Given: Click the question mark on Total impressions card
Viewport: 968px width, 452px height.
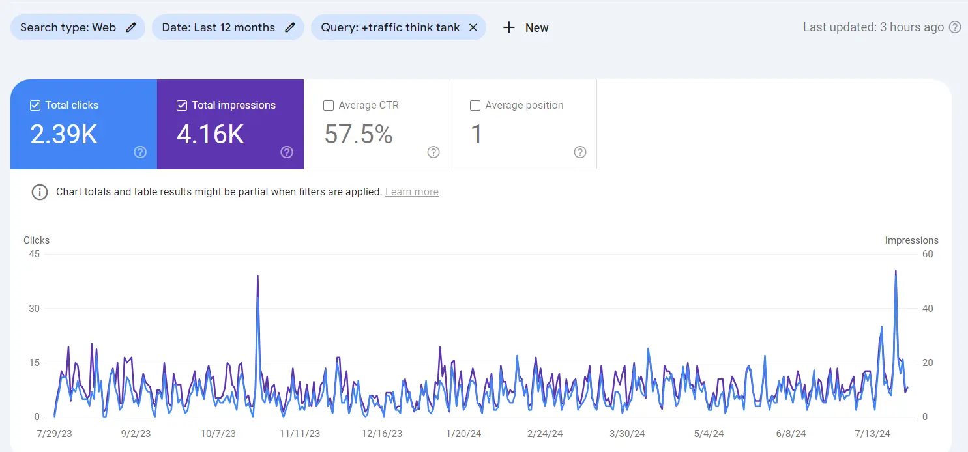Looking at the screenshot, I should coord(287,152).
